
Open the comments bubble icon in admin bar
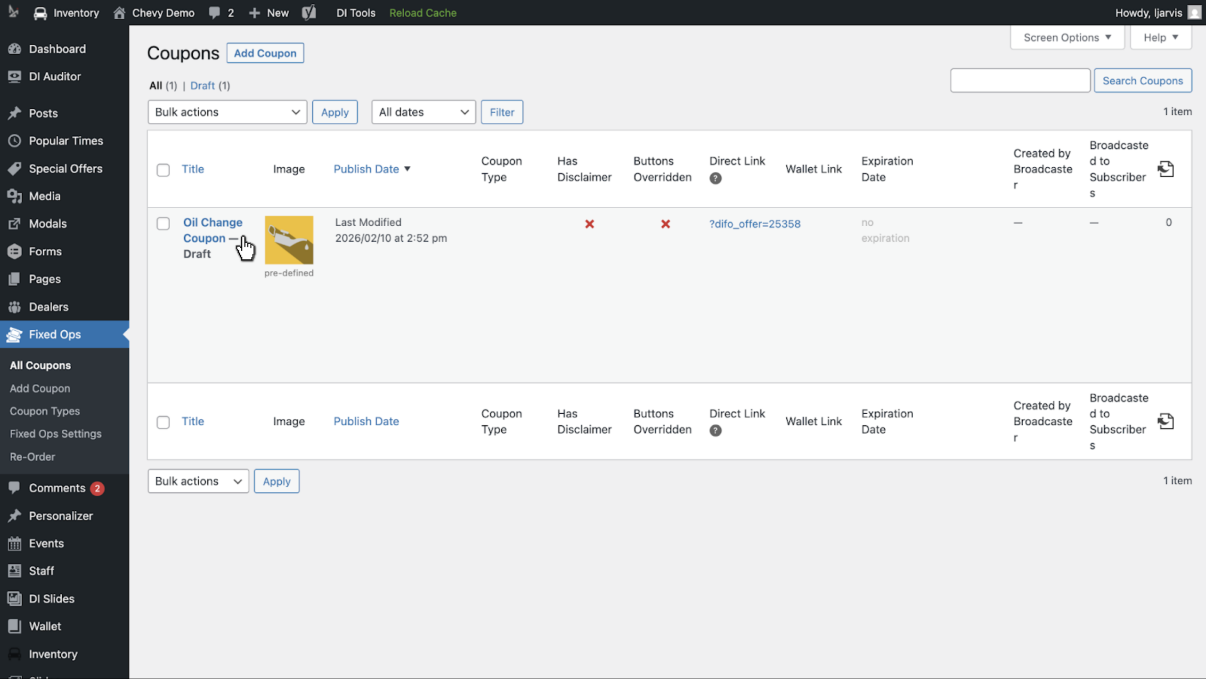pos(214,13)
